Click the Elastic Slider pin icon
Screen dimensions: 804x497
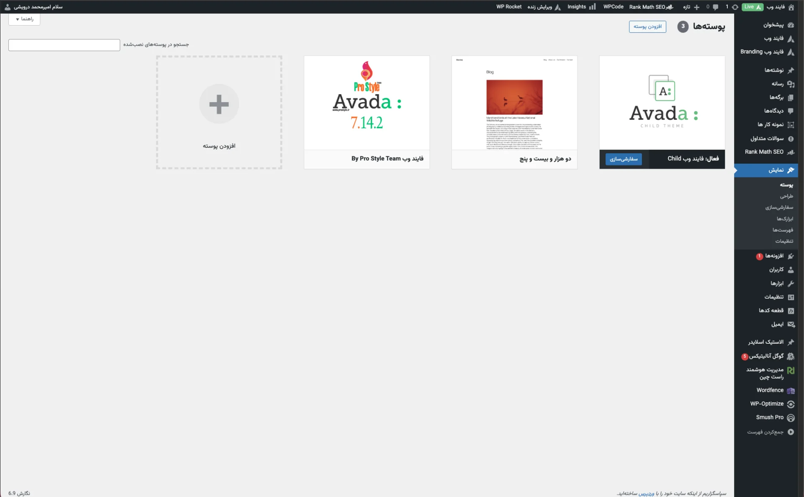click(x=791, y=342)
